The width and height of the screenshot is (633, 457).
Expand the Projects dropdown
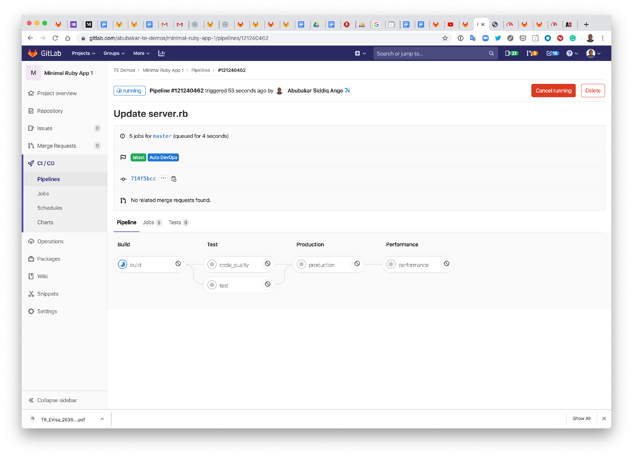pyautogui.click(x=83, y=53)
